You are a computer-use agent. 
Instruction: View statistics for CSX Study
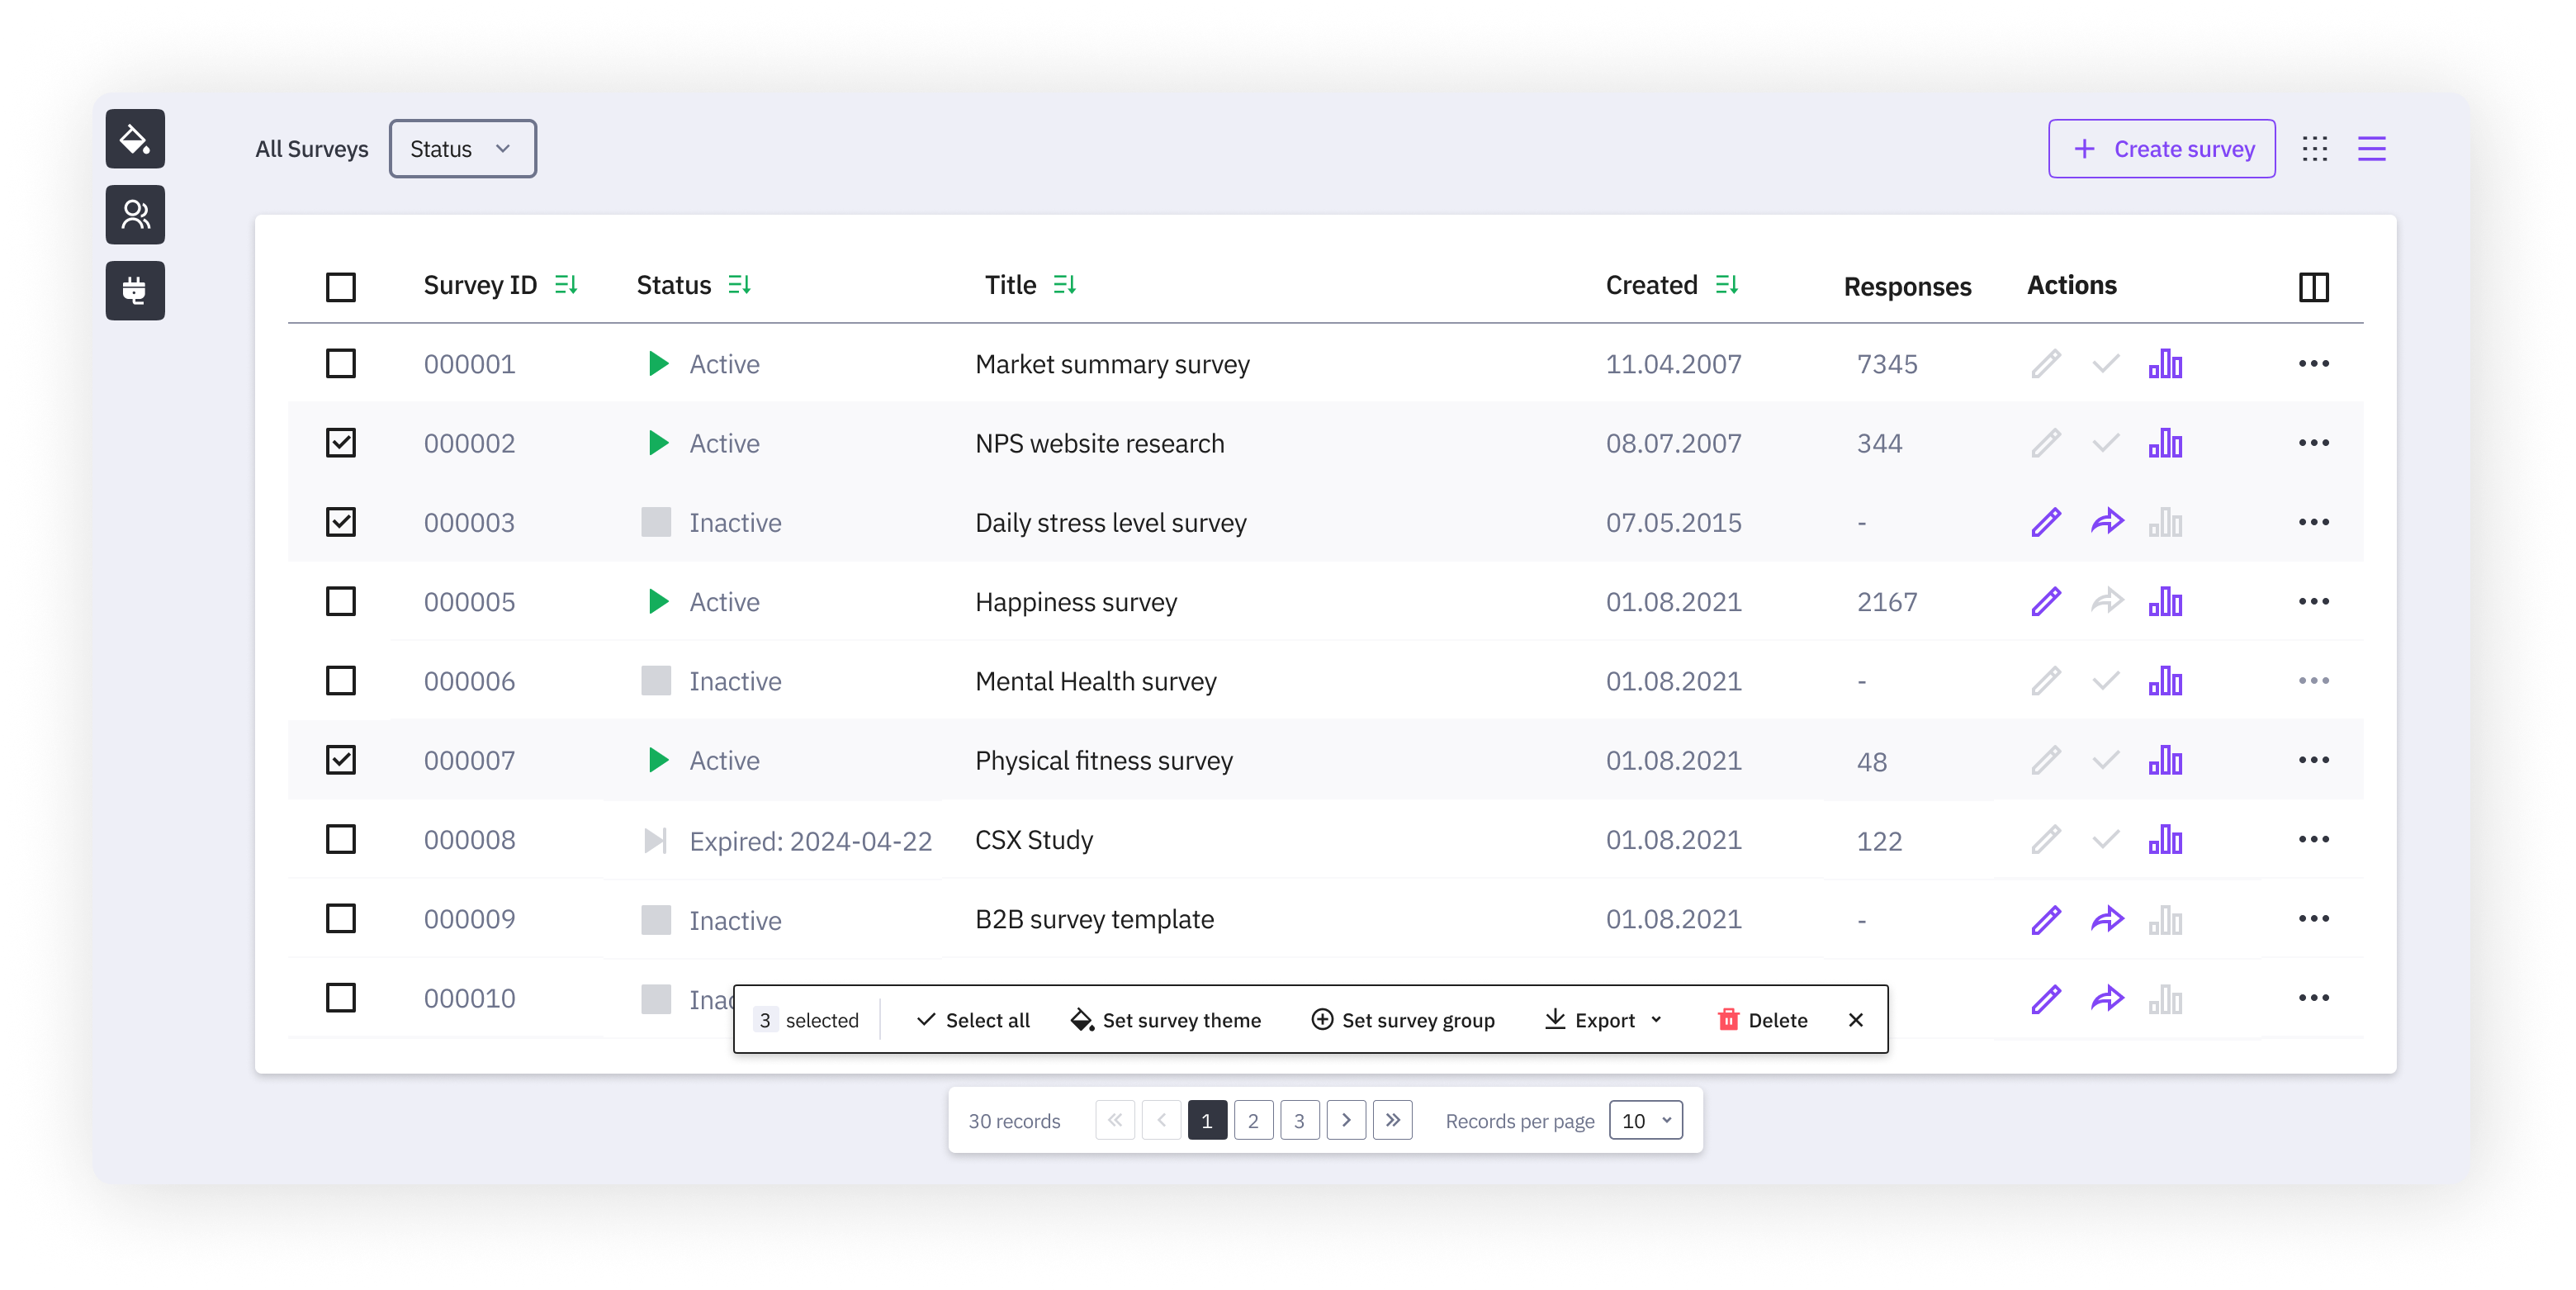click(2166, 840)
